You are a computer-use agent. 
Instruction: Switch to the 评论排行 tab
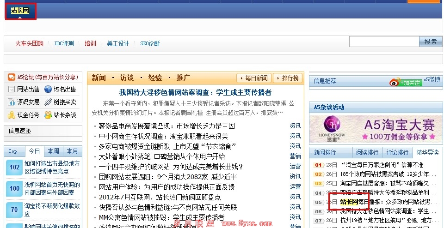(397, 152)
